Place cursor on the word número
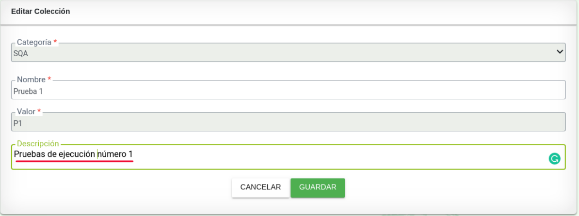The image size is (579, 216). (112, 154)
